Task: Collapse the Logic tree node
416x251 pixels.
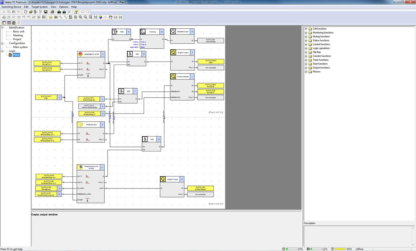Action: click(x=3, y=51)
